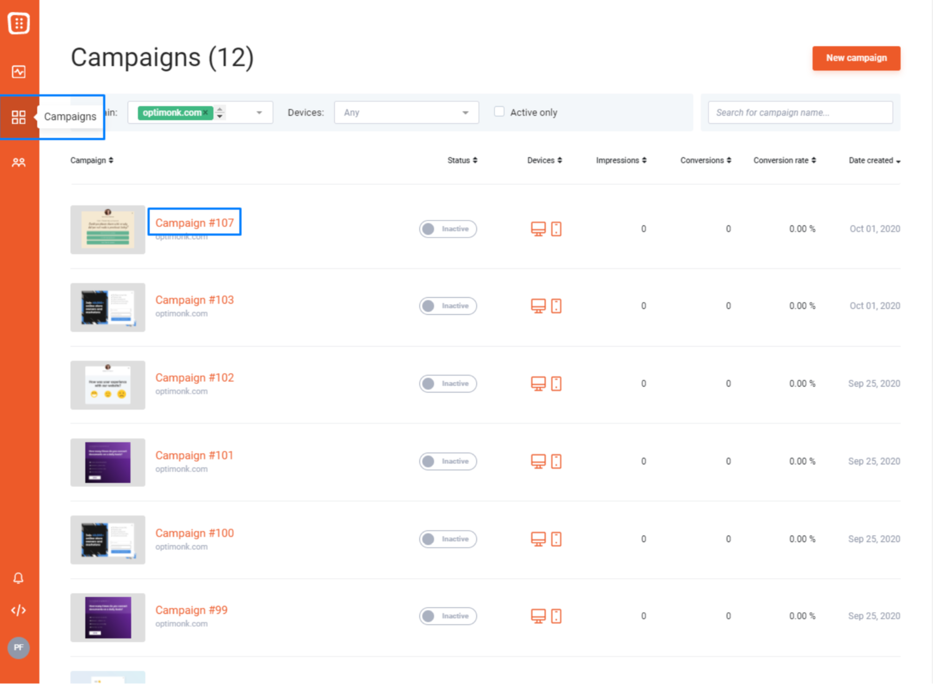Image resolution: width=933 pixels, height=695 pixels.
Task: Open the notifications bell icon
Action: pyautogui.click(x=19, y=578)
